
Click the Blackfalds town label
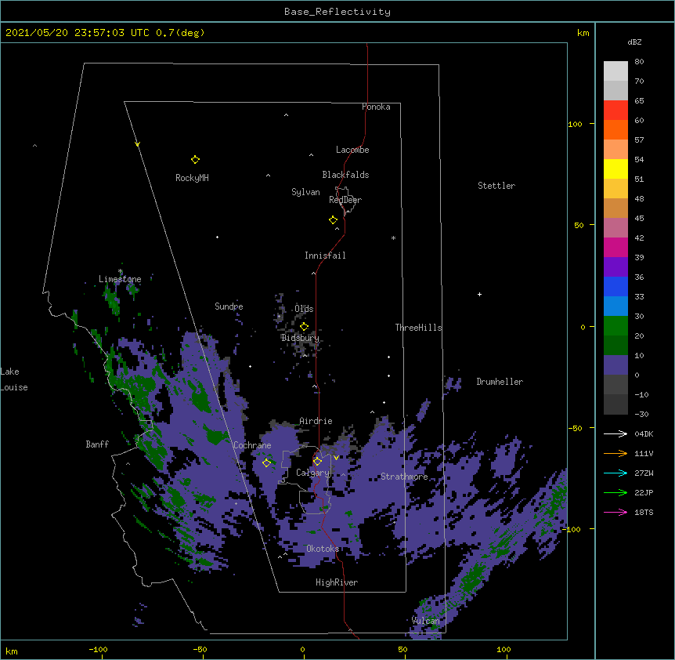[x=345, y=175]
